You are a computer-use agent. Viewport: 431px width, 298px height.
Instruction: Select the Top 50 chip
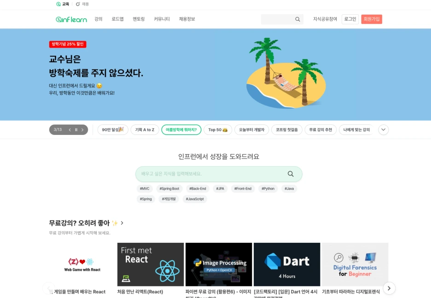pyautogui.click(x=218, y=130)
